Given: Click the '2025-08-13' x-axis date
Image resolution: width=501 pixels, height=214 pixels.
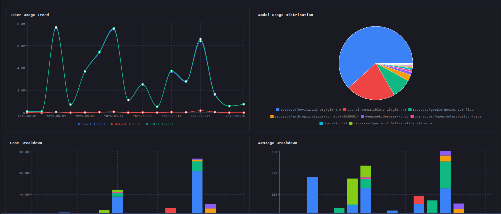Looking at the screenshot, I should click(x=201, y=116).
